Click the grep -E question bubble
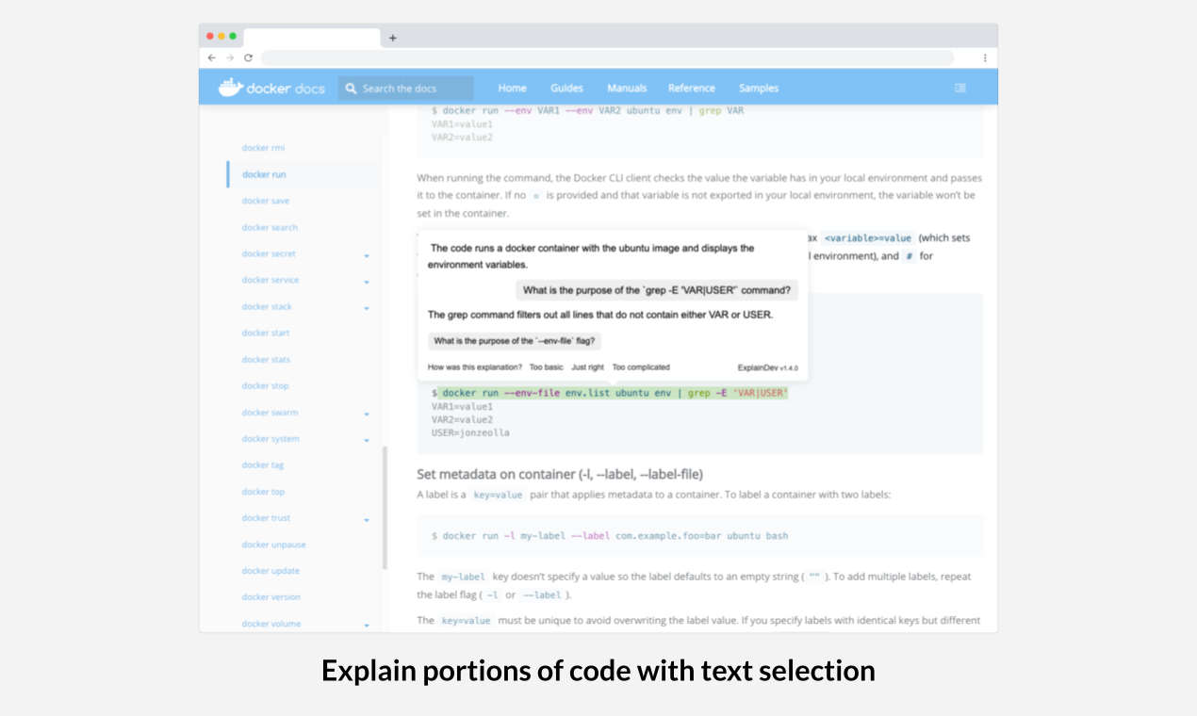The image size is (1197, 716). 657,290
